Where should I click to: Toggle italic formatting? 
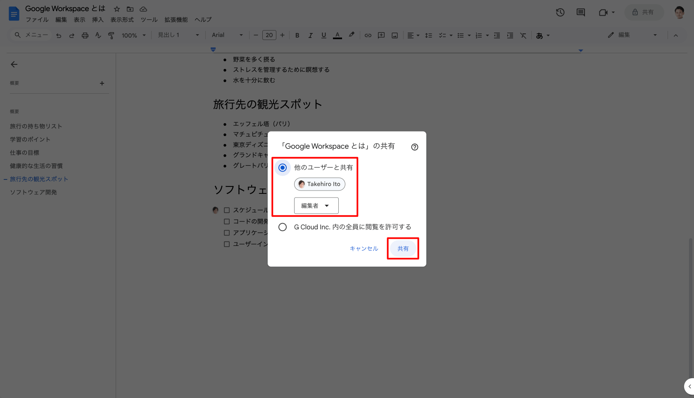[x=311, y=35]
